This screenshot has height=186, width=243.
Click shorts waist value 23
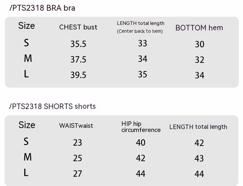tap(78, 143)
